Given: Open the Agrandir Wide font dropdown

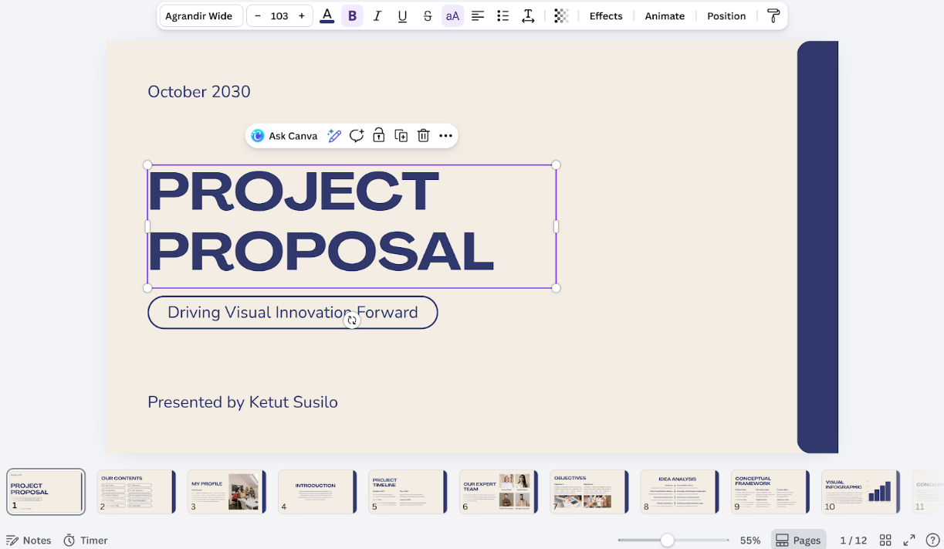Looking at the screenshot, I should [x=201, y=16].
